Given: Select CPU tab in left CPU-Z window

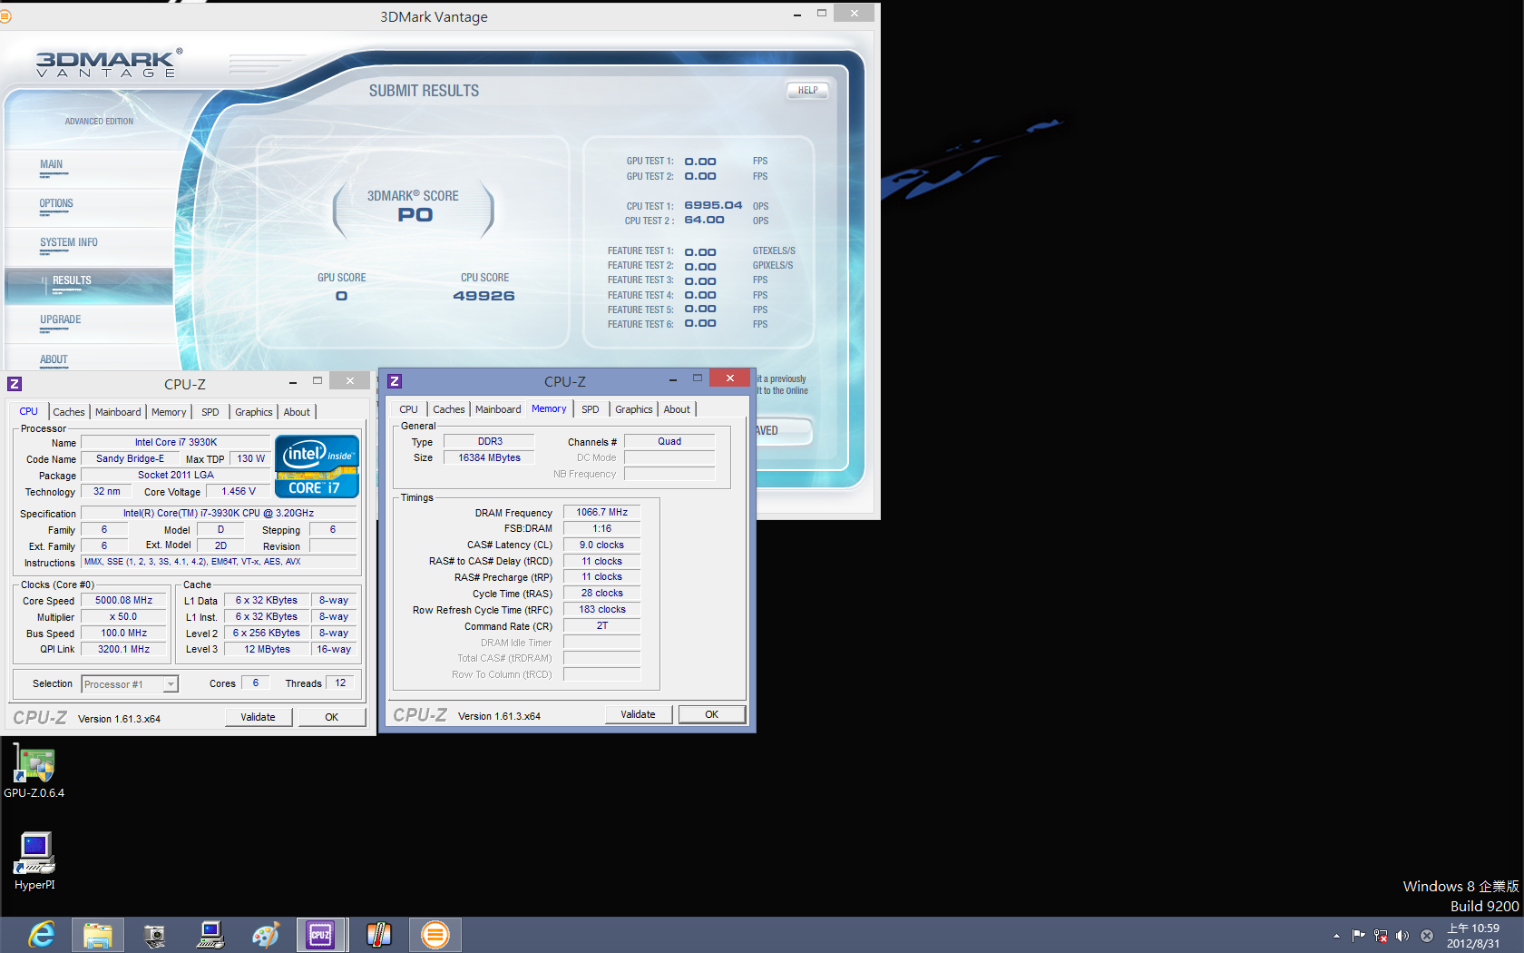Looking at the screenshot, I should click(29, 411).
